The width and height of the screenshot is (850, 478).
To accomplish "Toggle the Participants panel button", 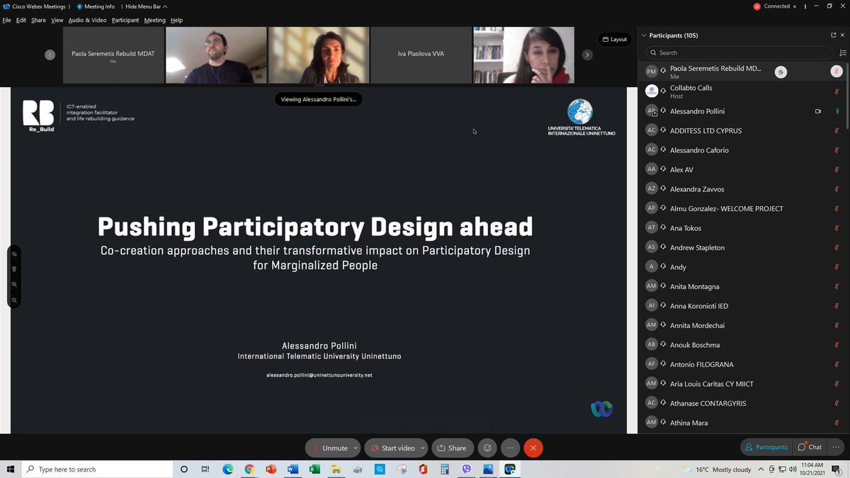I will click(x=766, y=447).
